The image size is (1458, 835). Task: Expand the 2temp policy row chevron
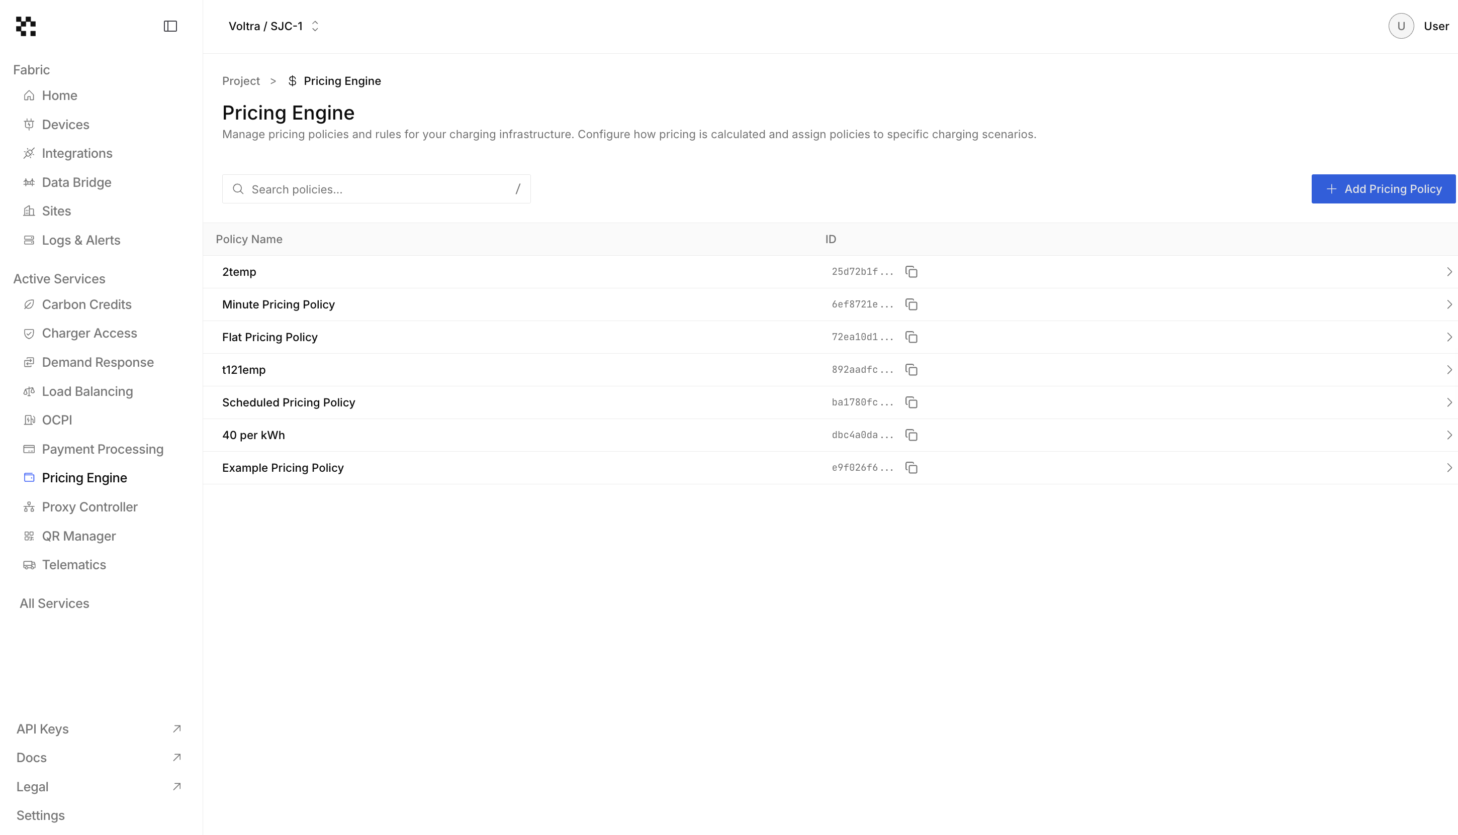point(1449,272)
